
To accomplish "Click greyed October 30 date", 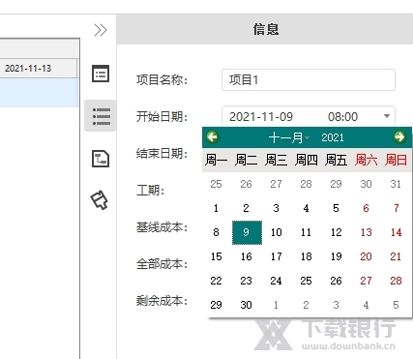I will tap(367, 184).
